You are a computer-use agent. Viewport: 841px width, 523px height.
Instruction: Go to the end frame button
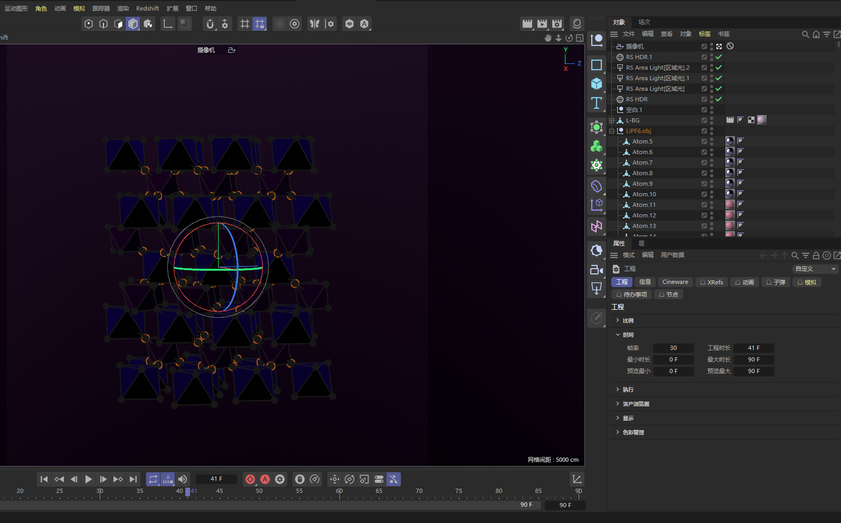[x=133, y=479]
